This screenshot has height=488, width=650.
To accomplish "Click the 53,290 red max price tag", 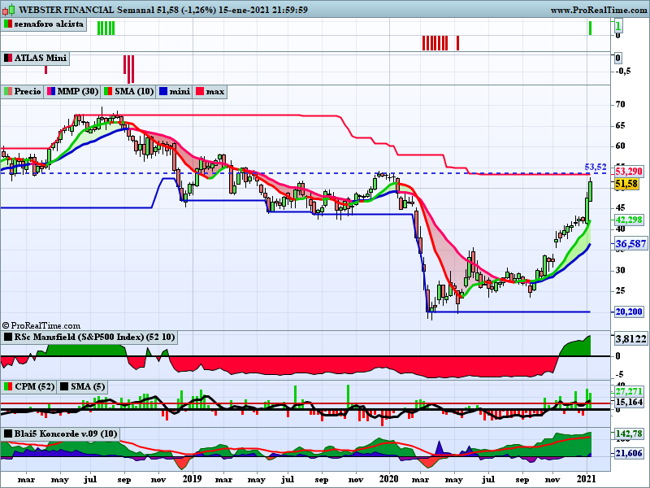I will (628, 172).
